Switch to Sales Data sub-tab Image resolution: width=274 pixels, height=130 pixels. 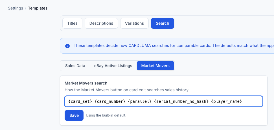(75, 66)
